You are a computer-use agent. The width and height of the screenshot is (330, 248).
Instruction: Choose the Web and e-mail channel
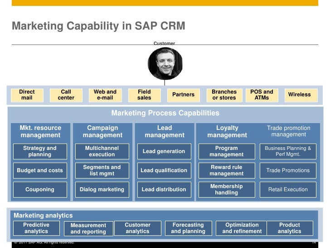[x=105, y=95]
